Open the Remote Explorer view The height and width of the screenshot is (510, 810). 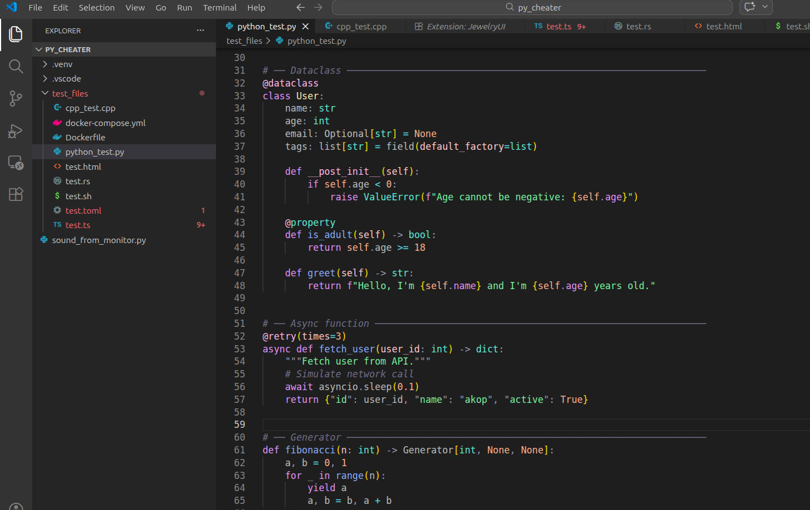click(16, 163)
